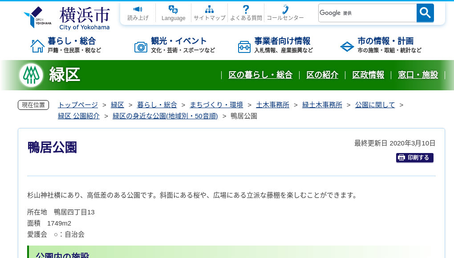The image size is (454, 258).
Task: Open 暮らし・総合 via the house icon
Action: click(38, 45)
